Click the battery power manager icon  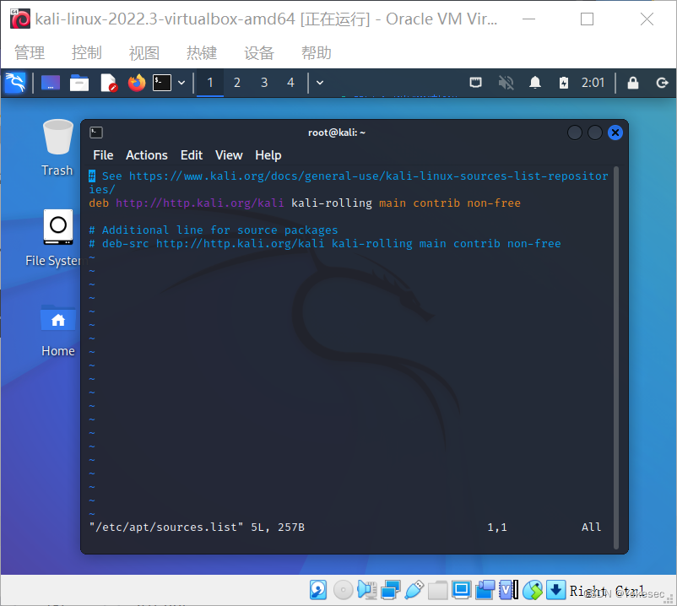click(x=564, y=83)
